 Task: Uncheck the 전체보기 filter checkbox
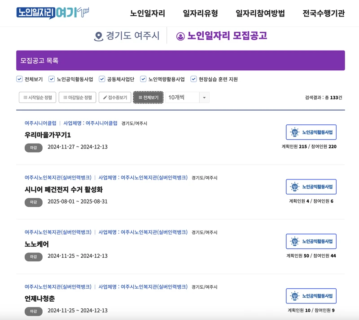click(x=20, y=78)
